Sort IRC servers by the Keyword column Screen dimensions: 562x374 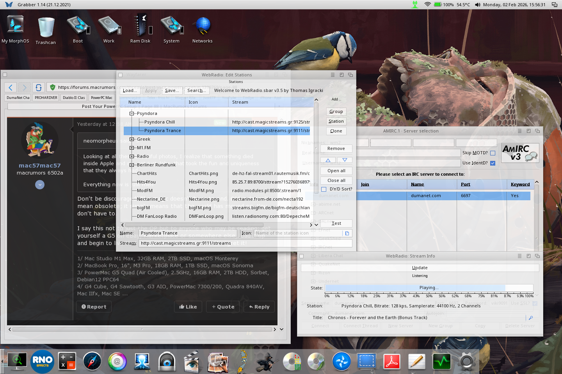click(x=520, y=184)
